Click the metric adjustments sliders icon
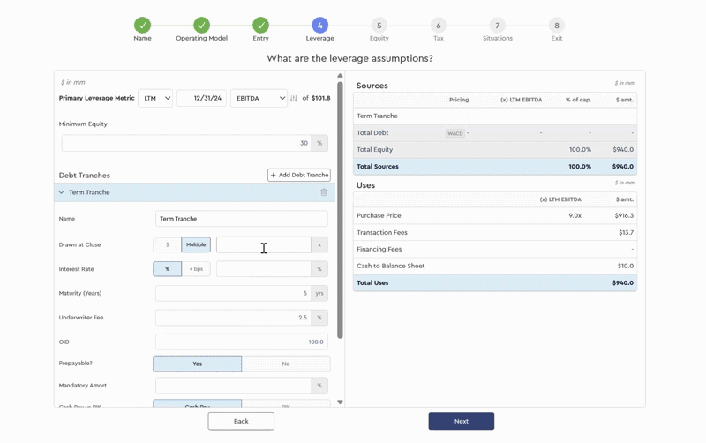706x443 pixels. pos(294,99)
